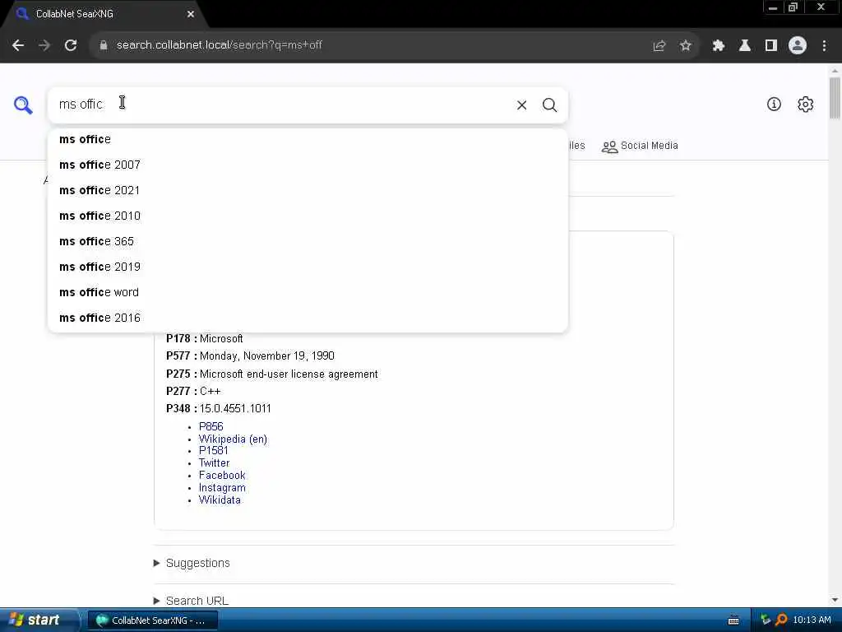Viewport: 842px width, 632px height.
Task: Choose suggestion 'ms office 365'
Action: pos(308,241)
